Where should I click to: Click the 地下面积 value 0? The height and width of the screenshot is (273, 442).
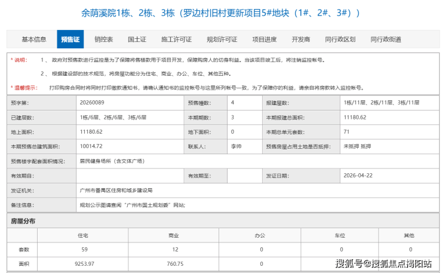[232, 132]
